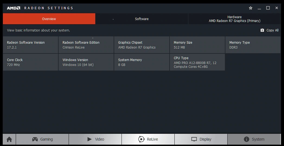Click Copy All text button
The width and height of the screenshot is (284, 146).
click(272, 30)
